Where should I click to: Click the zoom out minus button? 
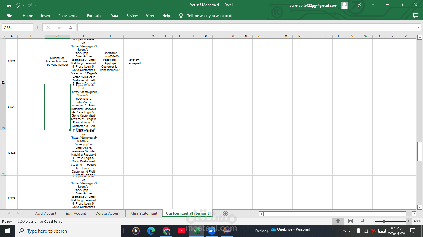(373, 221)
